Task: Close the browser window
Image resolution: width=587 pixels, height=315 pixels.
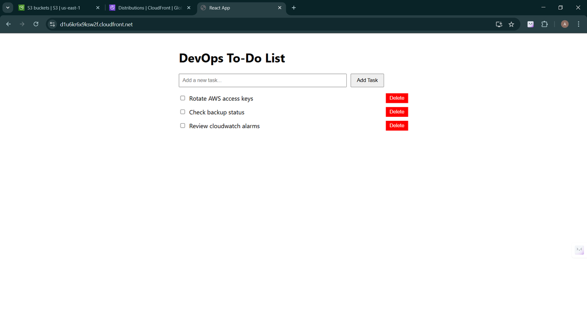Action: (578, 8)
